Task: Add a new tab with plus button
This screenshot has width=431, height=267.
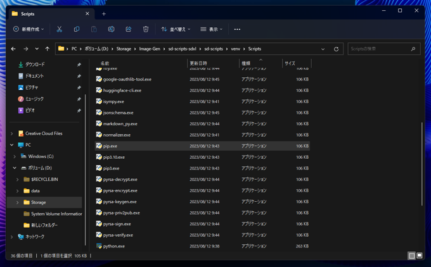Action: [x=104, y=13]
